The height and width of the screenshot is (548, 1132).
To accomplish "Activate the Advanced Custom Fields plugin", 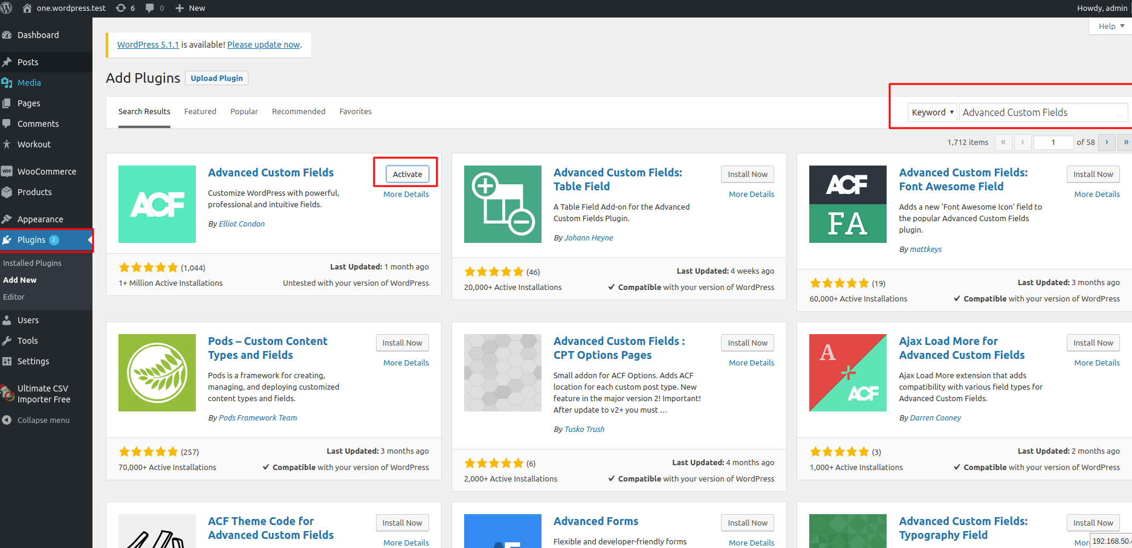I will (x=407, y=174).
